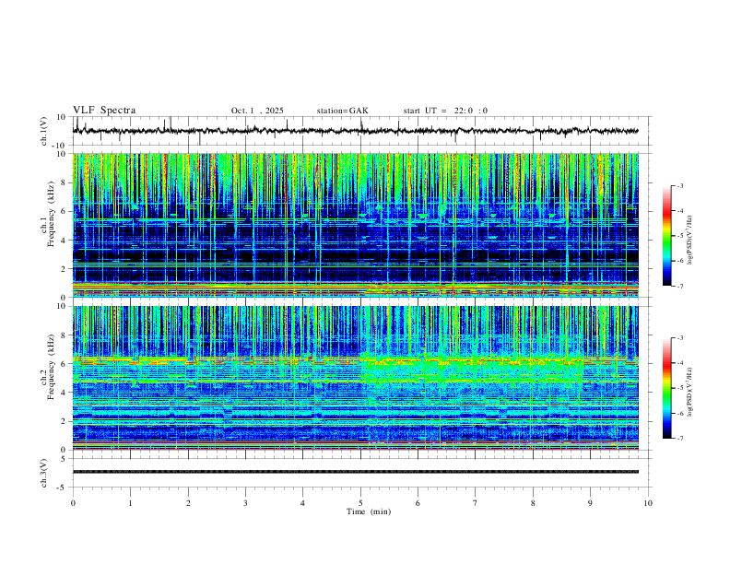Click the ch.1 voltage waveform trace

pos(356,131)
